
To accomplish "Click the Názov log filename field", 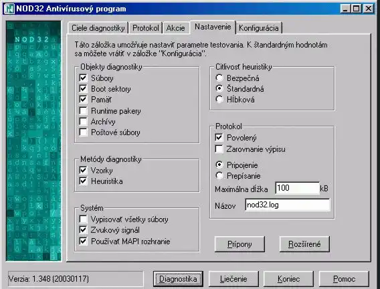I will 288,205.
